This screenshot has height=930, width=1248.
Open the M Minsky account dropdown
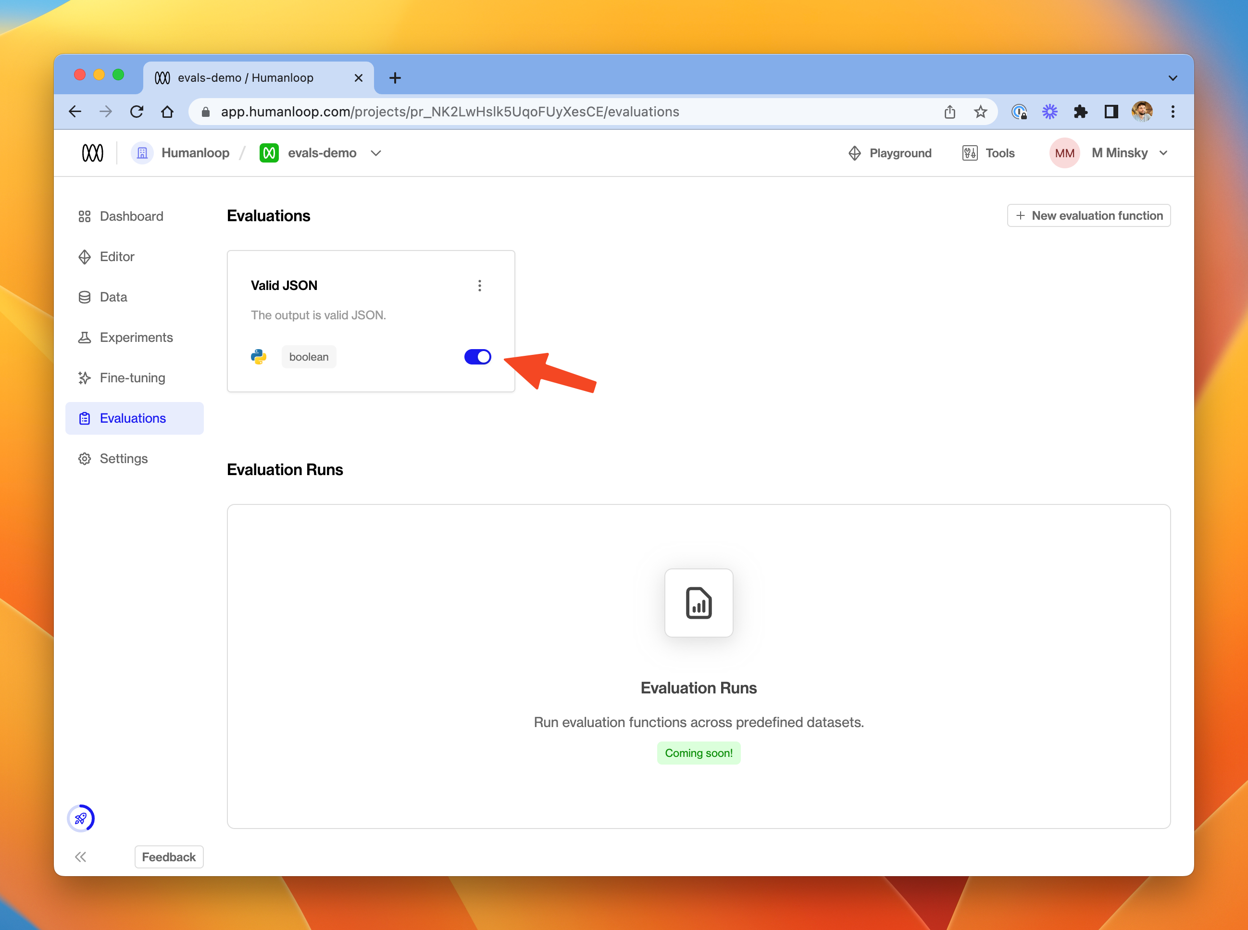[1163, 153]
